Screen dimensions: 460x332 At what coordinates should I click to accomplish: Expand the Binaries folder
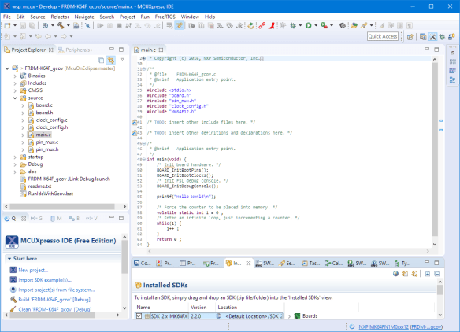15,76
